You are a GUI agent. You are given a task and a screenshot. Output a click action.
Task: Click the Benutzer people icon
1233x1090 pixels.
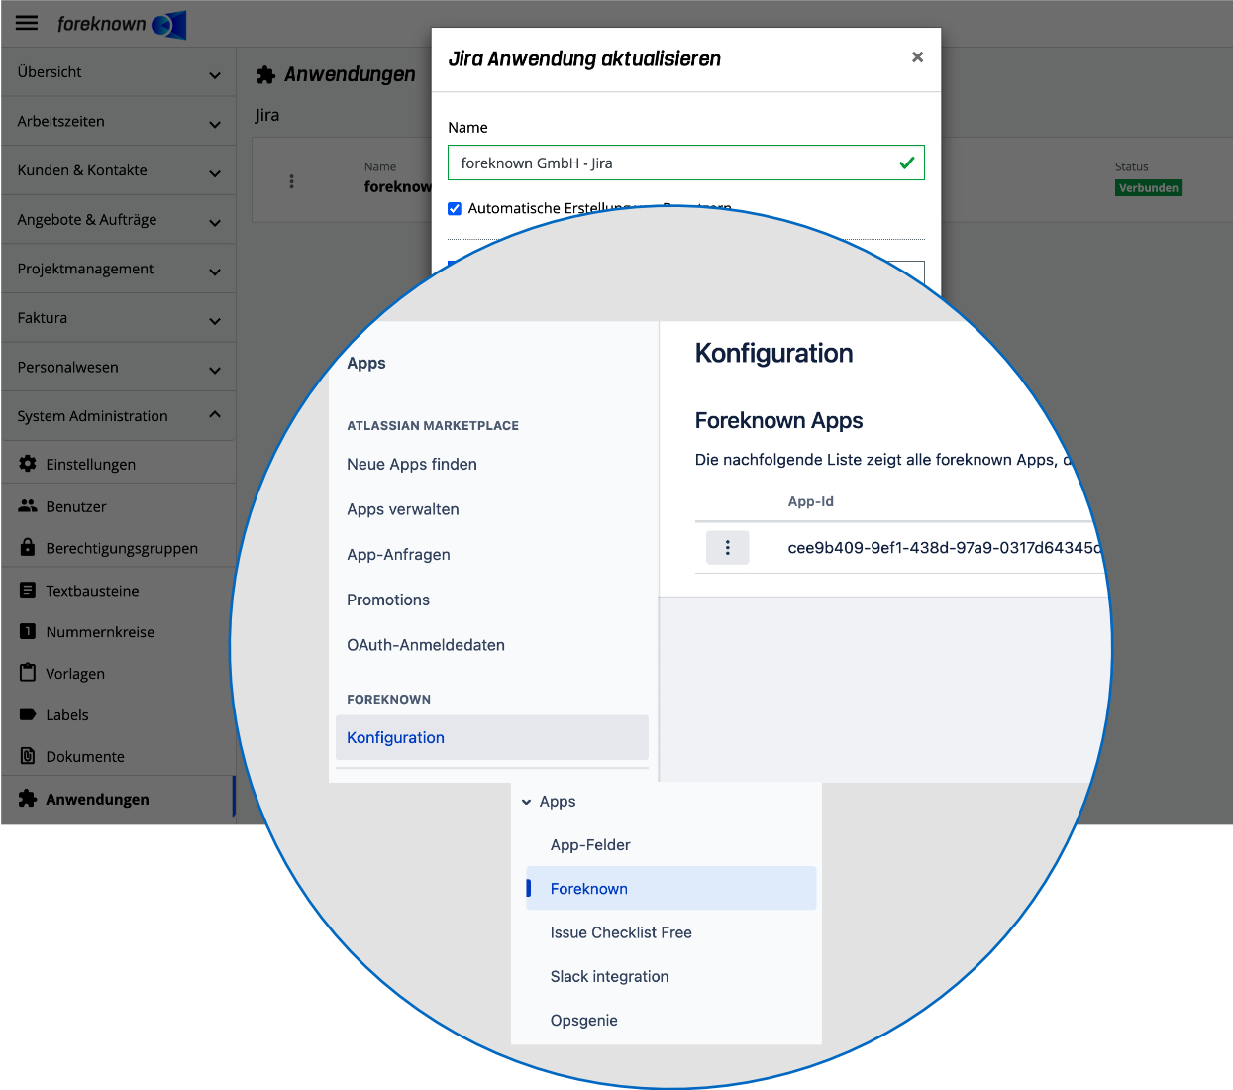[28, 506]
